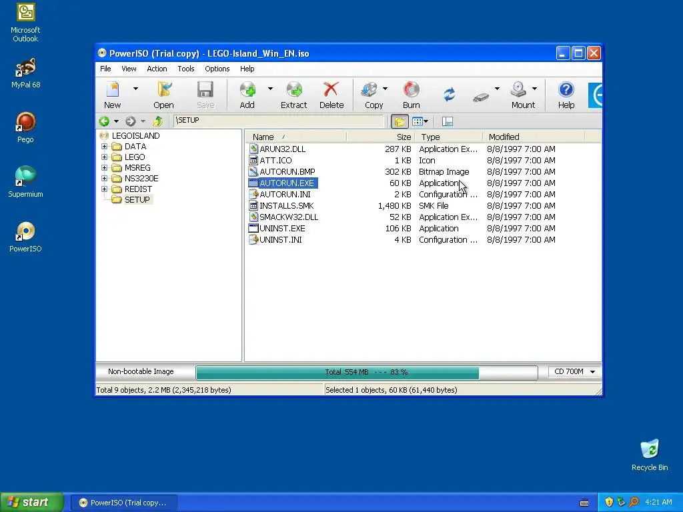Open the Supermium desktop icon

tap(25, 182)
